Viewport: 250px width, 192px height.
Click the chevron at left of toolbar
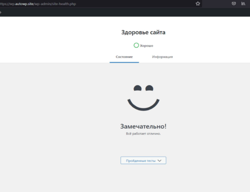click(0, 13)
